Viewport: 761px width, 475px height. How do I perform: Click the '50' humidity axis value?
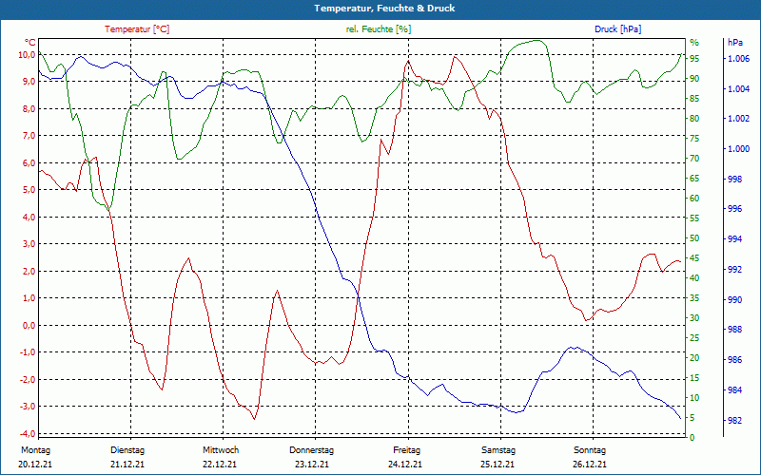(x=694, y=238)
